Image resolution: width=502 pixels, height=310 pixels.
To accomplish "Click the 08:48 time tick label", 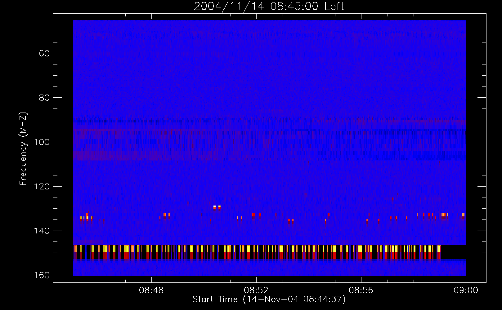I will click(x=151, y=290).
